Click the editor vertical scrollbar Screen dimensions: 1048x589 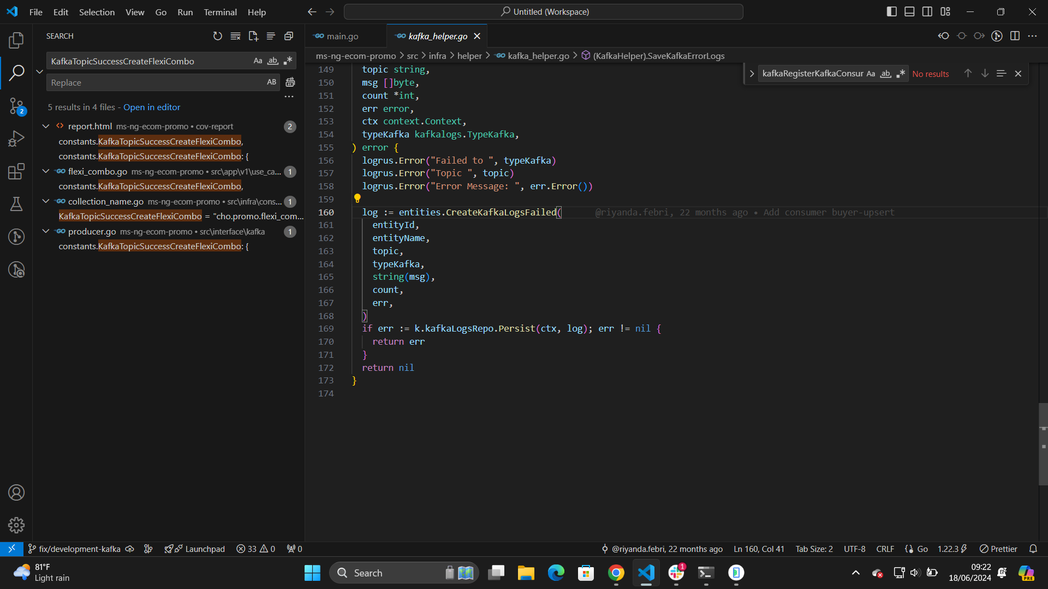coord(1043,444)
